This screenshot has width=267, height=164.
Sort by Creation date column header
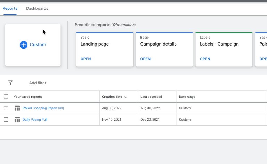pyautogui.click(x=112, y=97)
